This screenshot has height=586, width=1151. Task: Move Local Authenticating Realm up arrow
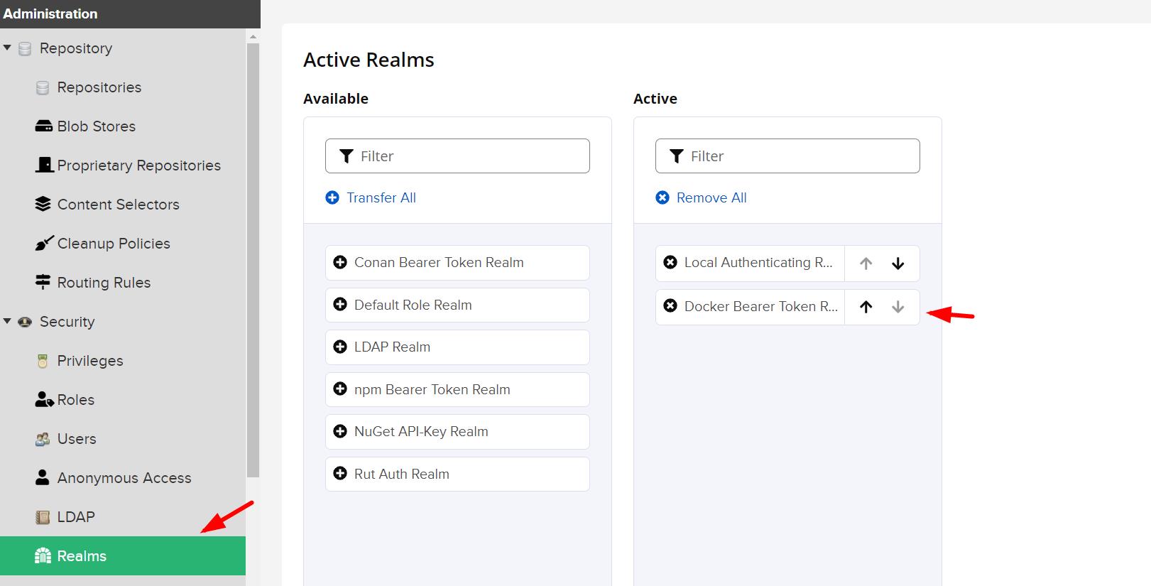866,264
